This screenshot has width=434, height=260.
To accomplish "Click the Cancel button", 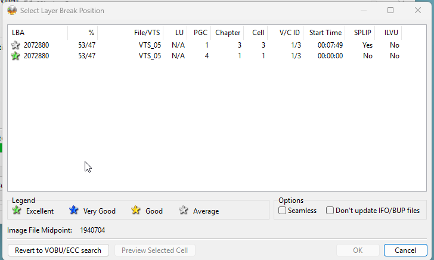I will pos(405,250).
